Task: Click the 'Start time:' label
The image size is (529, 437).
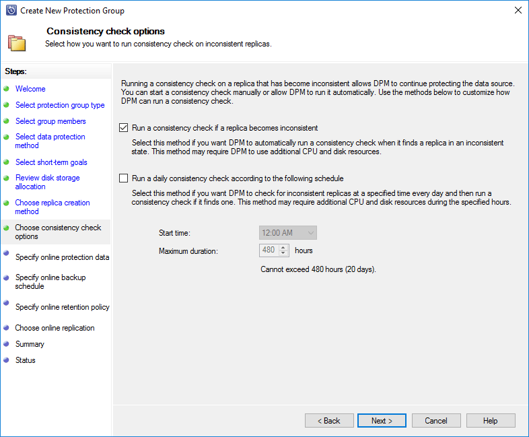Action: pyautogui.click(x=174, y=233)
